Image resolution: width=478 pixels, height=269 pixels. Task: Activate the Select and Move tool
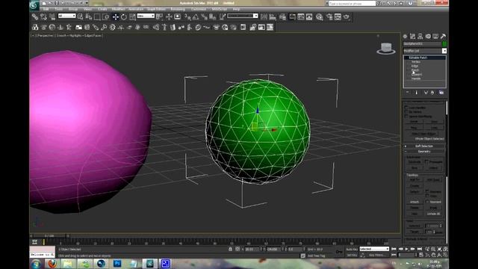116,16
